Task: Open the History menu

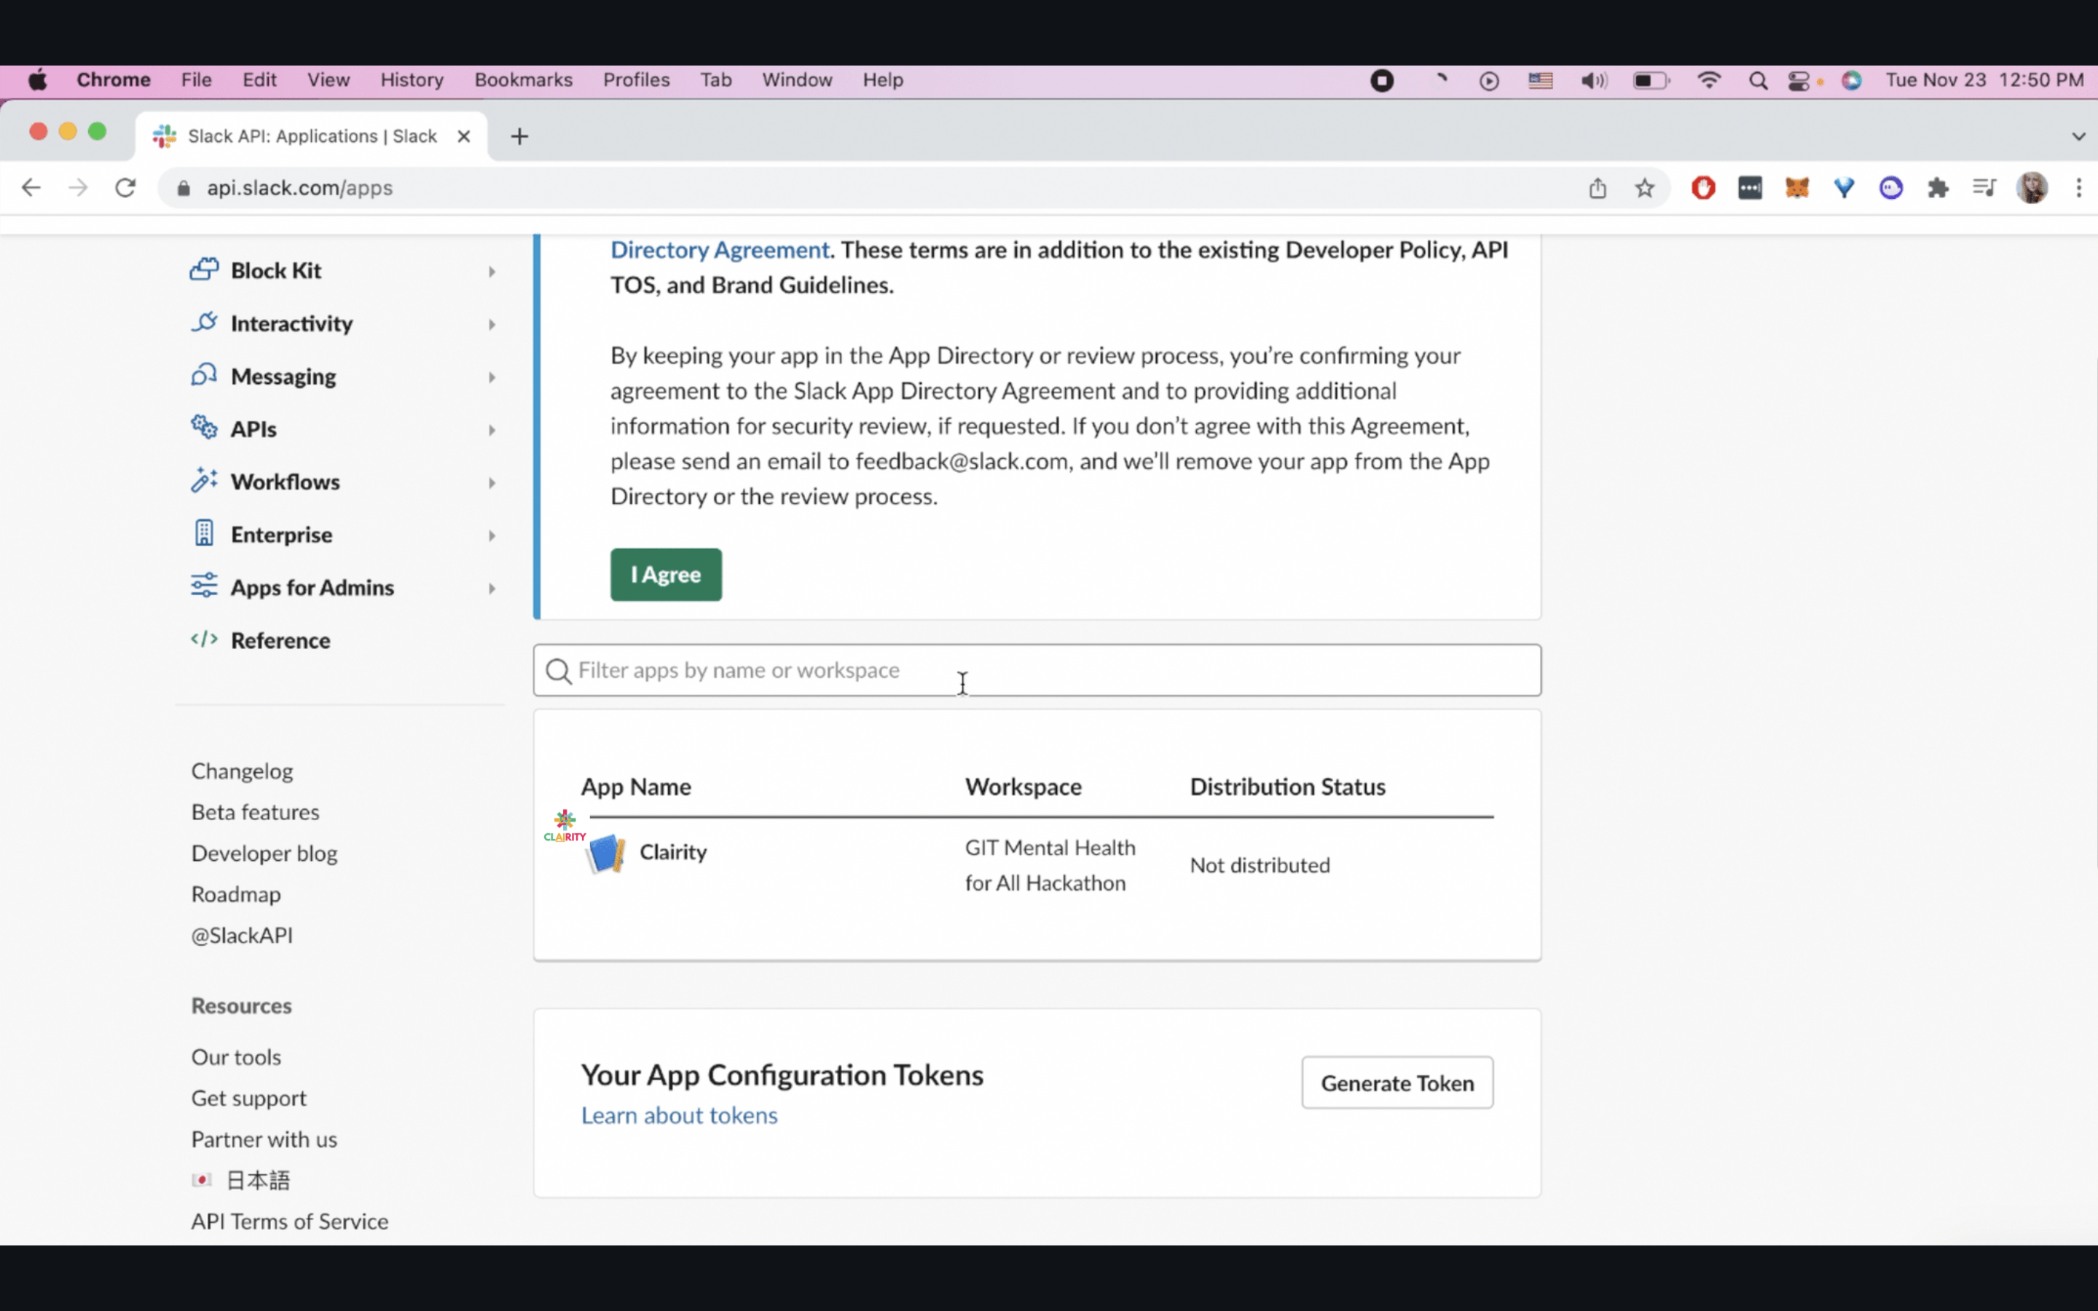Action: tap(411, 80)
